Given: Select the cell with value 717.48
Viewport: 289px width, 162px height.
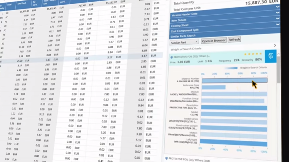Looking at the screenshot, I should tap(82, 5).
